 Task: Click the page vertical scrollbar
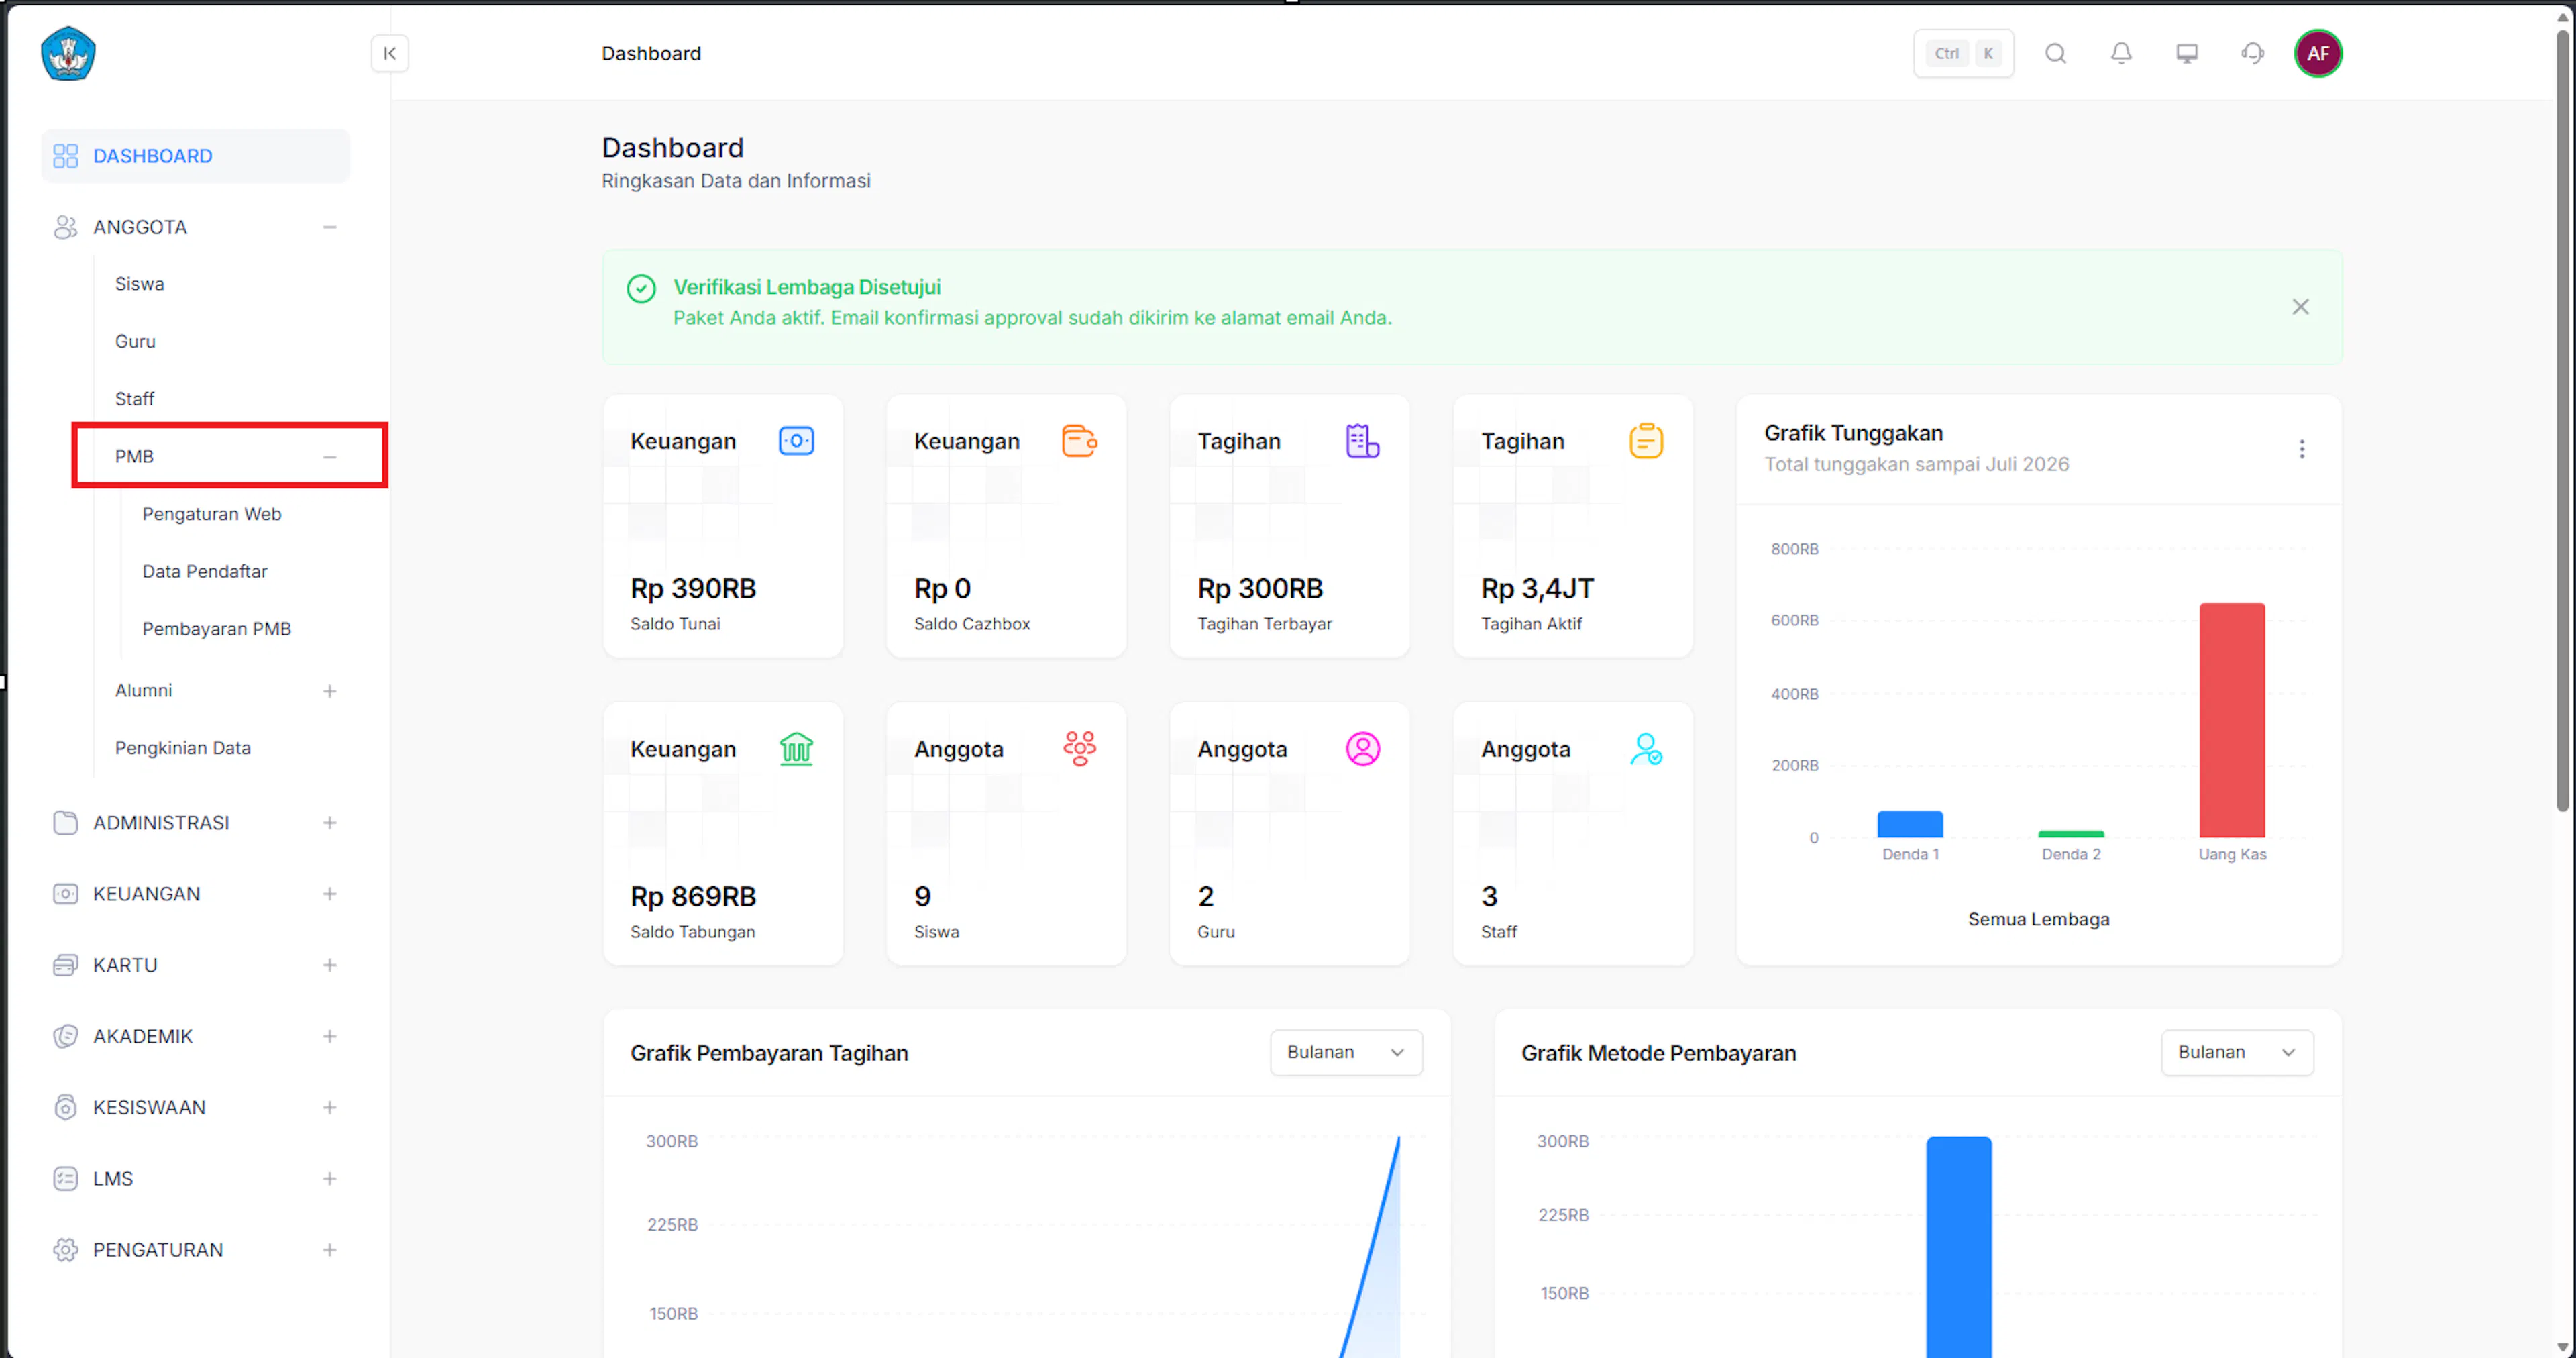click(2562, 420)
